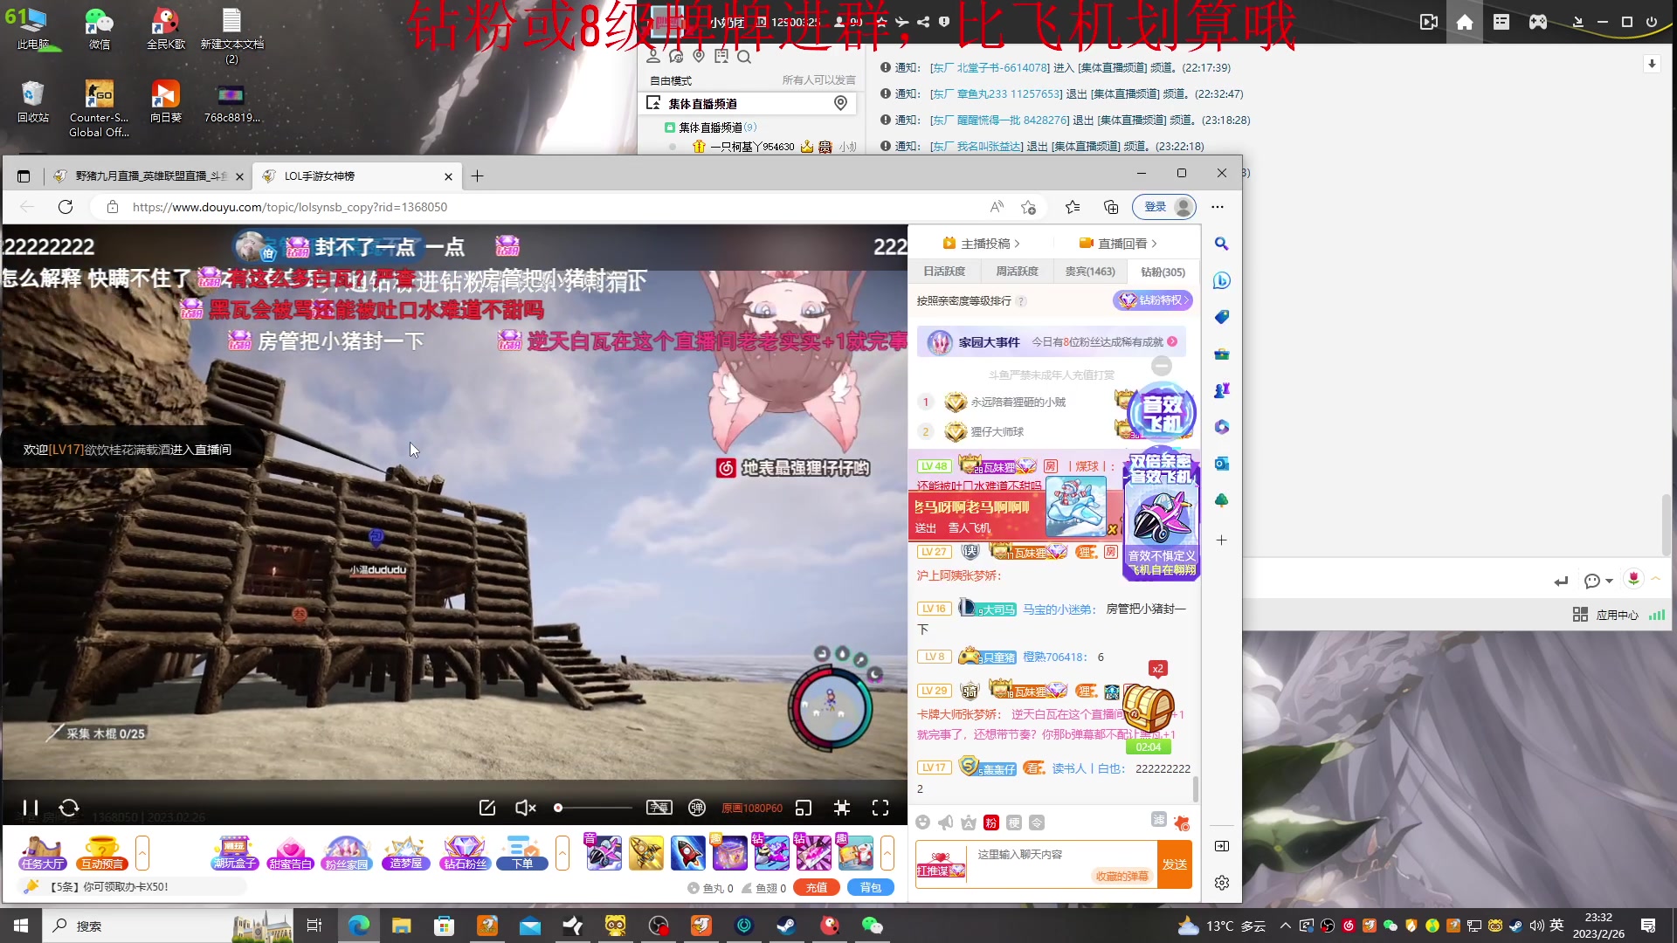Viewport: 1677px width, 943px height.
Task: Toggle the 梗 meme icon in chat toolbar
Action: click(x=1015, y=822)
